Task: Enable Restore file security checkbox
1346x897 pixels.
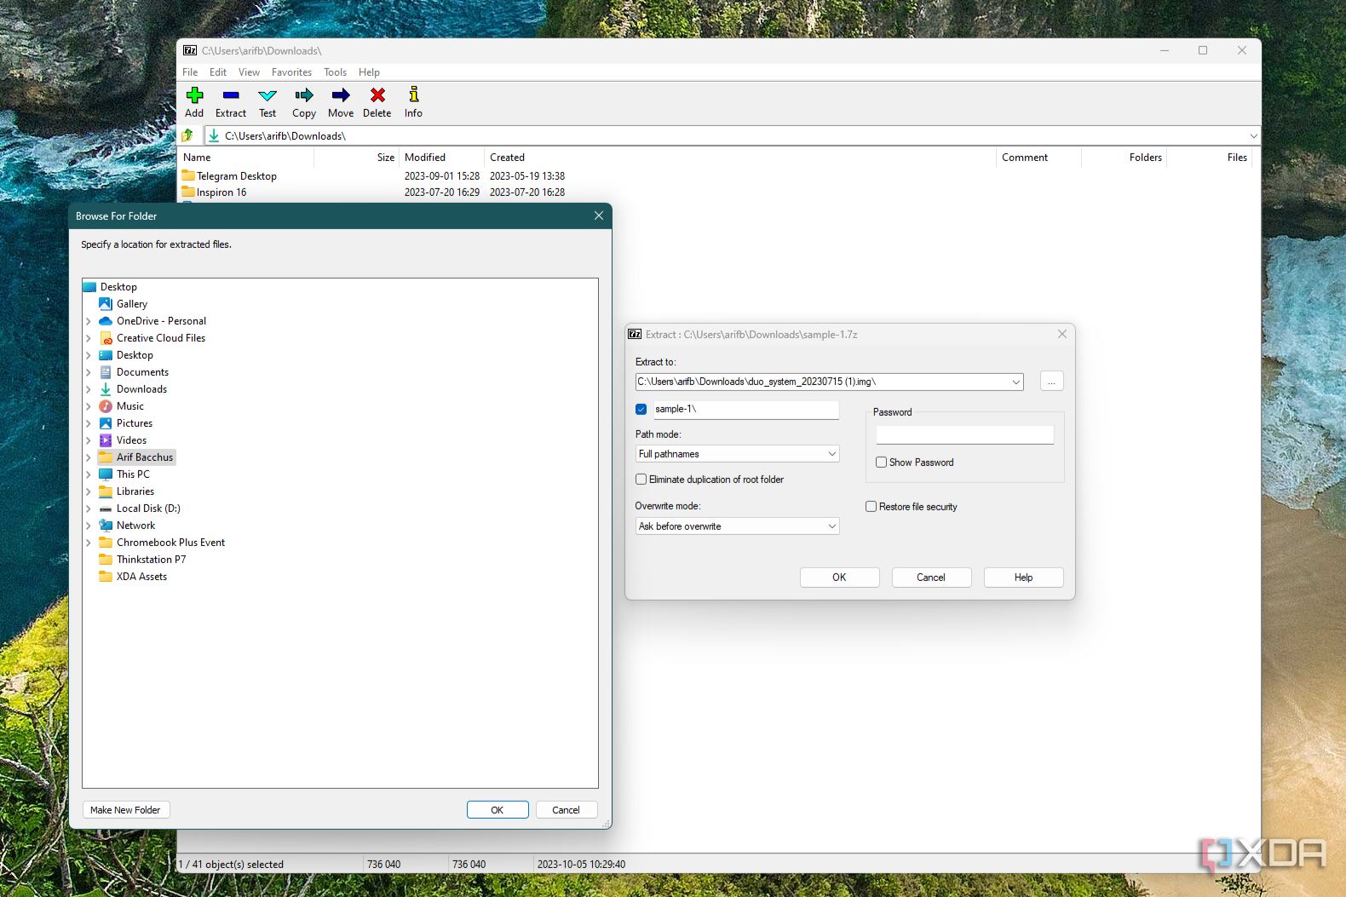Action: click(871, 507)
